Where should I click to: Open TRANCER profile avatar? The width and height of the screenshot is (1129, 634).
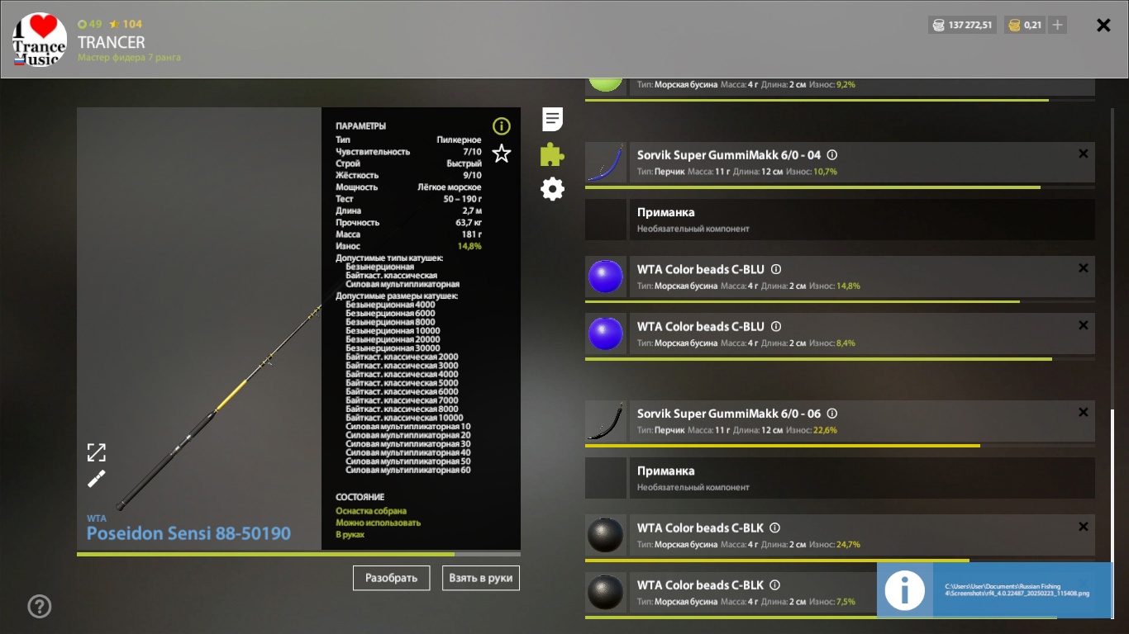40,40
